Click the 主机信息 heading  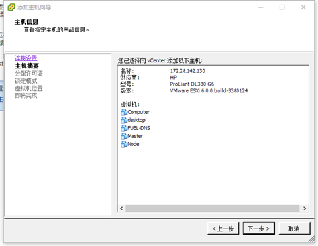click(26, 22)
